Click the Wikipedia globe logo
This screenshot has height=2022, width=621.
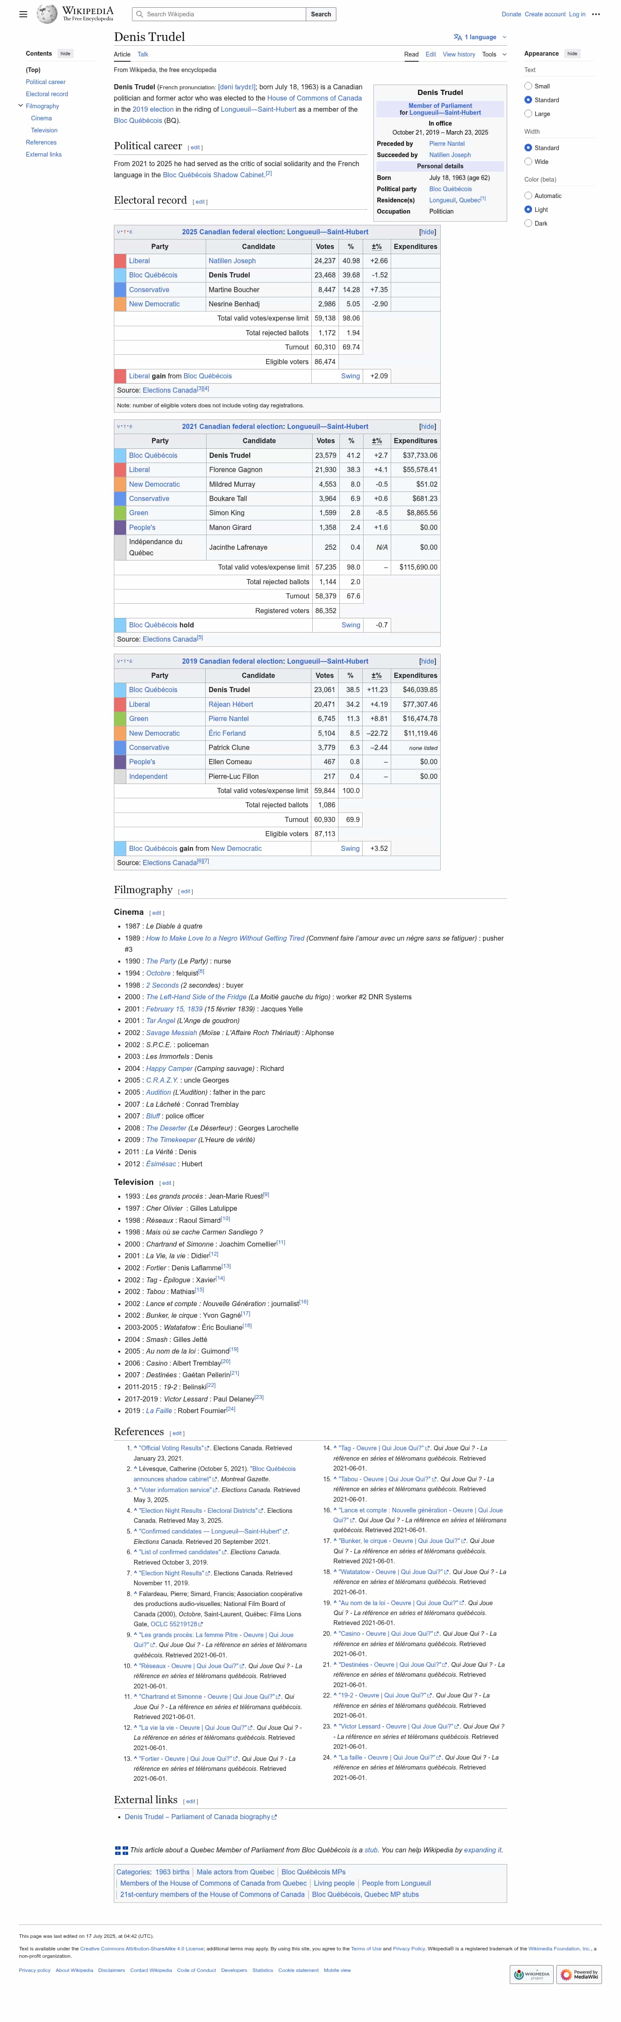point(48,14)
